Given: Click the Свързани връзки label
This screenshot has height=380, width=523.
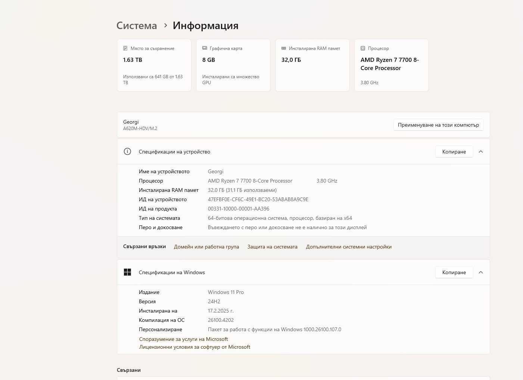Looking at the screenshot, I should (x=144, y=246).
